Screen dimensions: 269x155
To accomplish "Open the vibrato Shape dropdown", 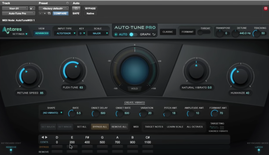I will coord(52,113).
